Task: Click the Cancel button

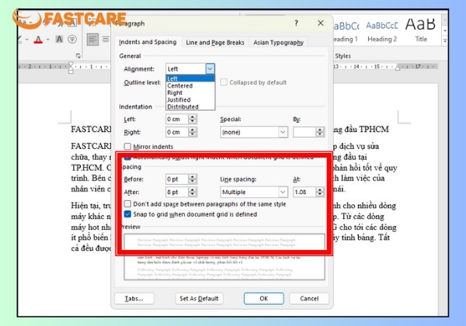Action: tap(309, 298)
